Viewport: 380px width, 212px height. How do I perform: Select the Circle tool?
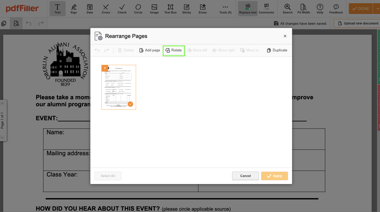138,8
